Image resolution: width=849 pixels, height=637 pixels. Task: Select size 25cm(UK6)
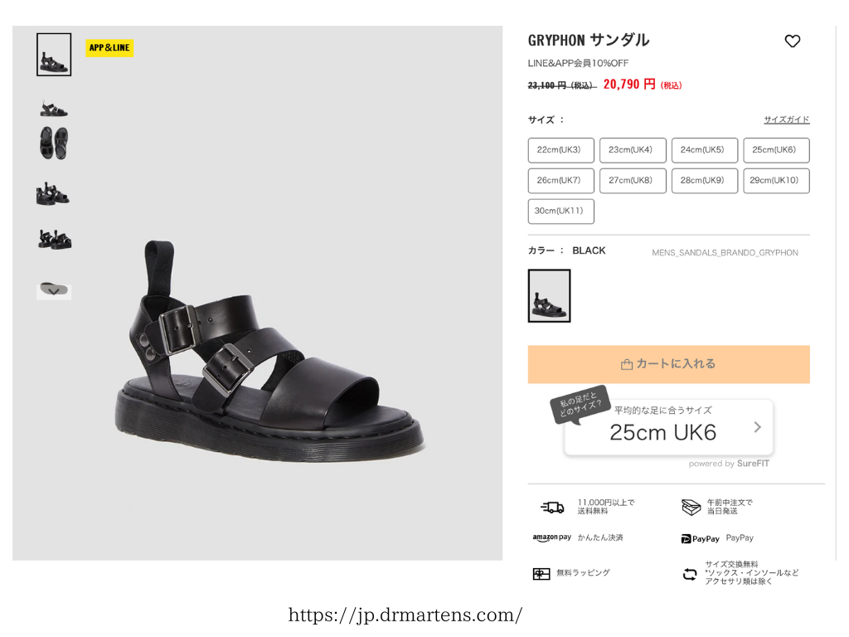click(776, 150)
